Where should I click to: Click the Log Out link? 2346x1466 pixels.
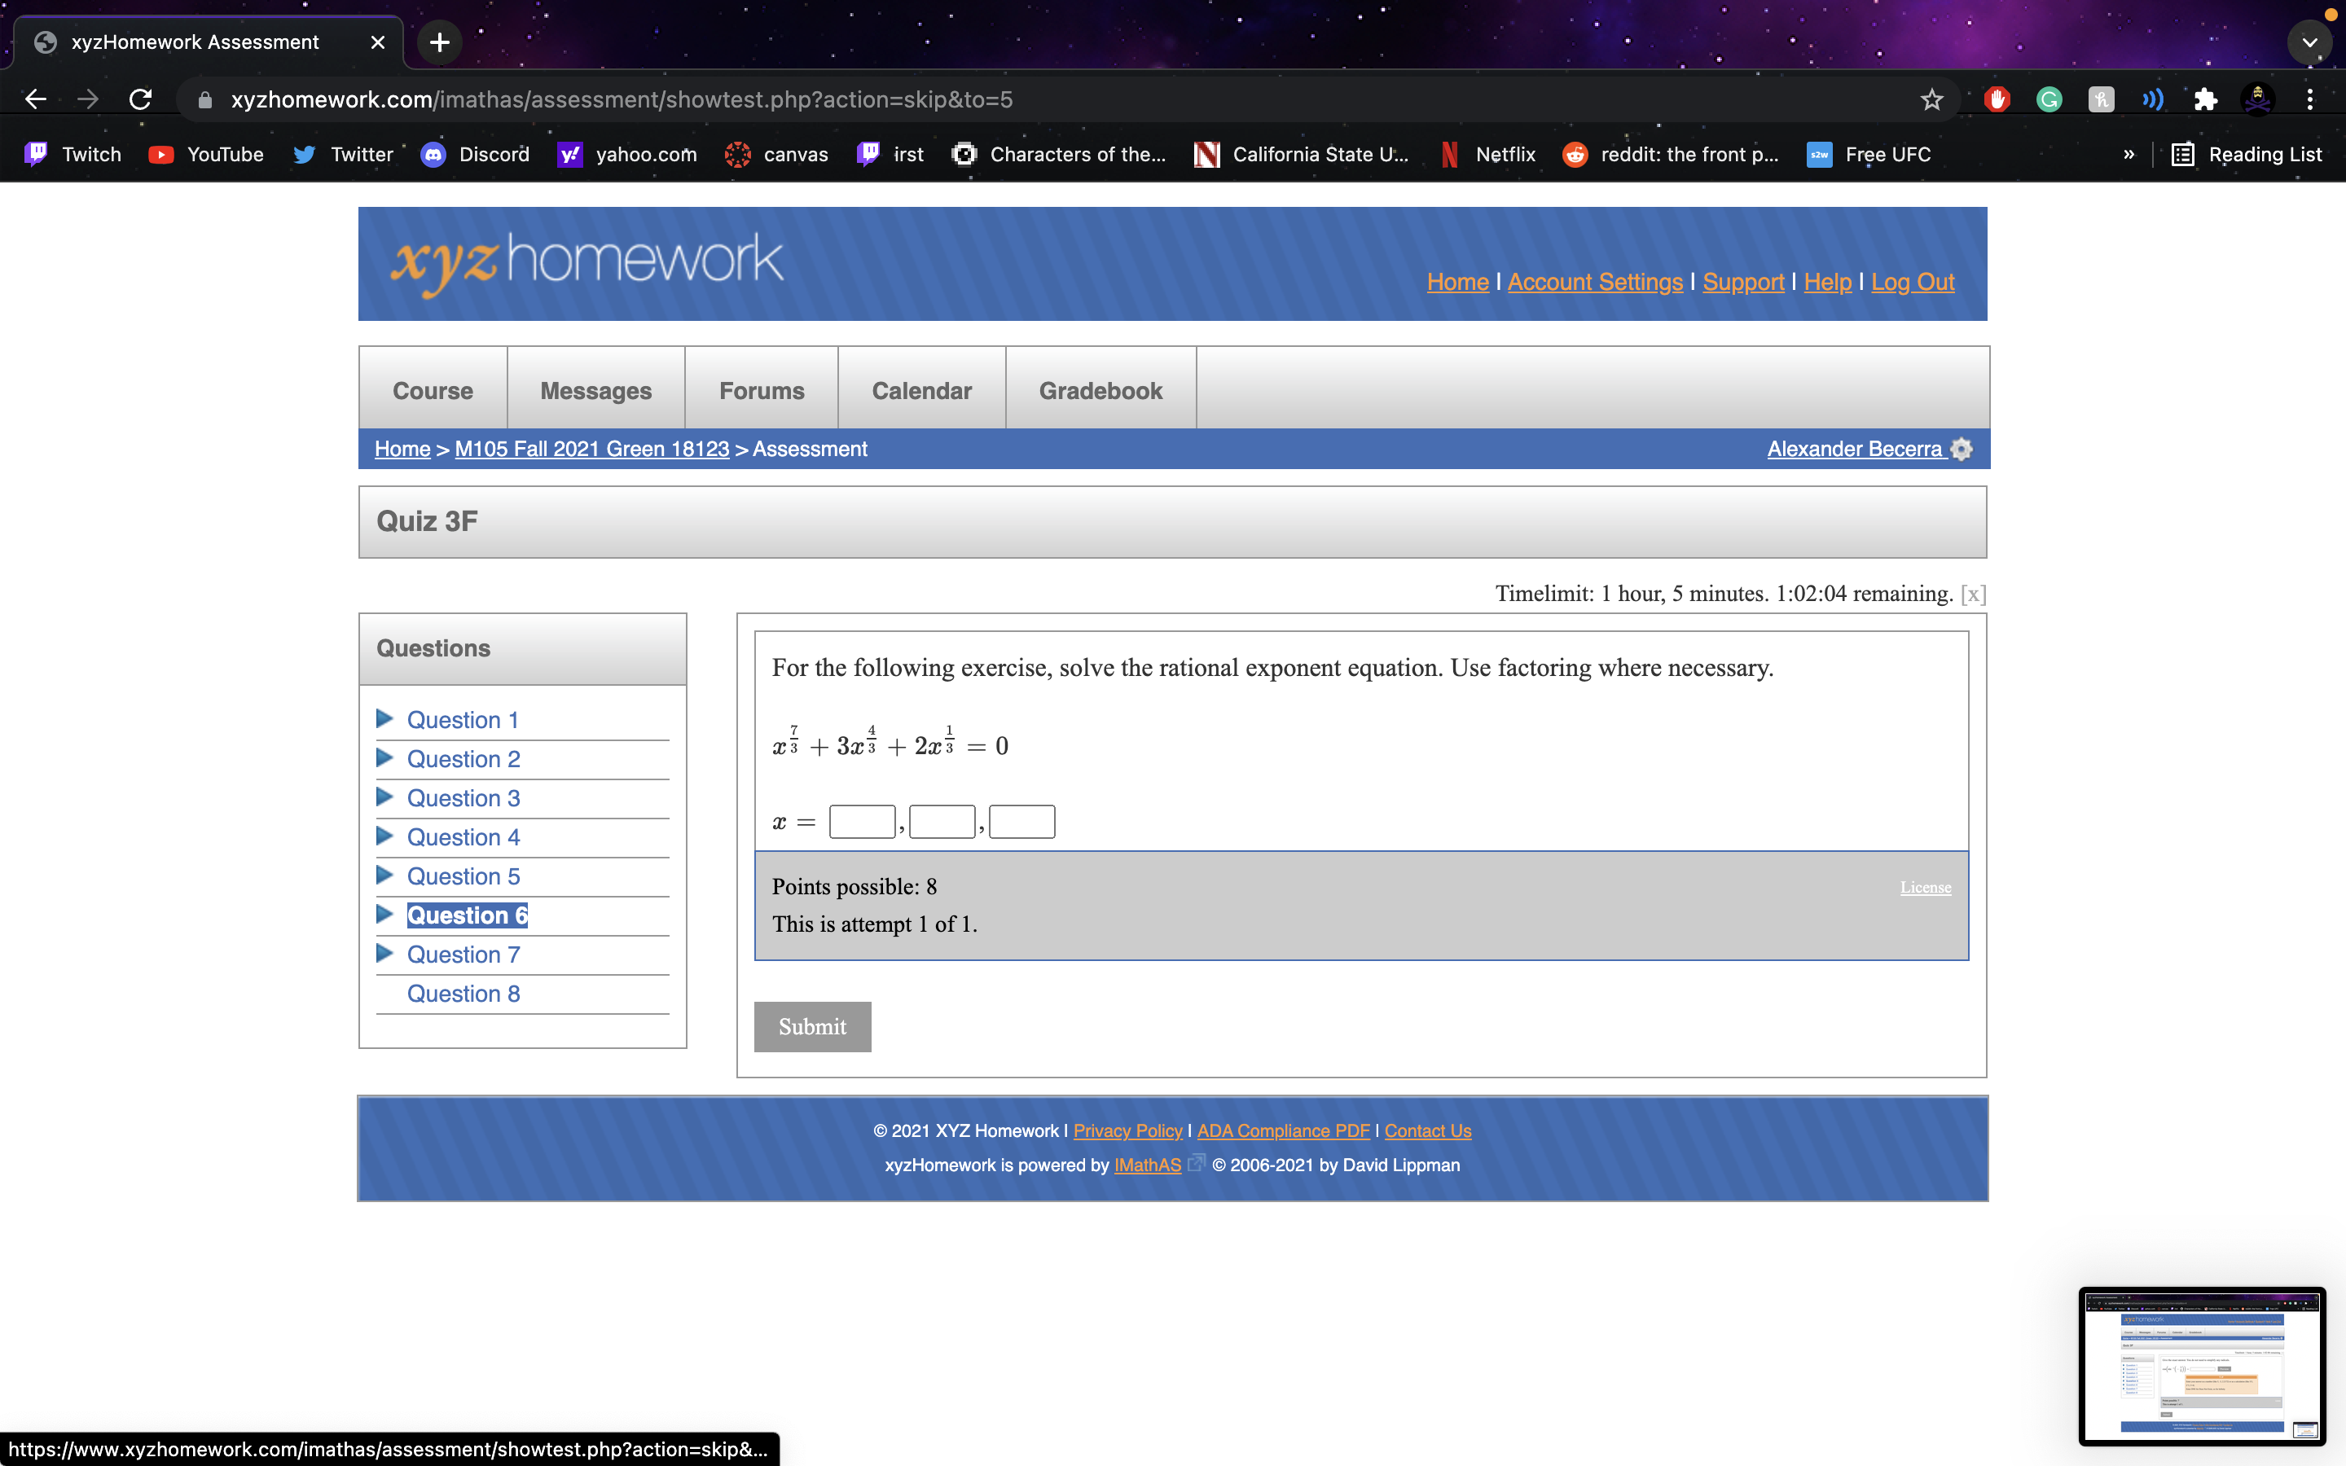click(1912, 282)
